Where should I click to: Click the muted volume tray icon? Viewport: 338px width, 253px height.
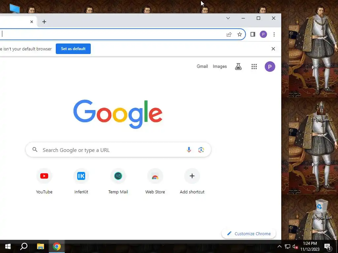(295, 246)
